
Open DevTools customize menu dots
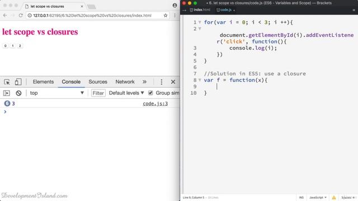[162, 82]
